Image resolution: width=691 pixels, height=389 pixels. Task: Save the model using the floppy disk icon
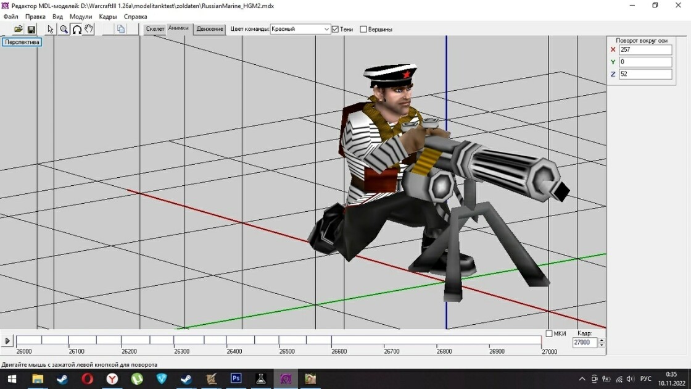pyautogui.click(x=31, y=29)
